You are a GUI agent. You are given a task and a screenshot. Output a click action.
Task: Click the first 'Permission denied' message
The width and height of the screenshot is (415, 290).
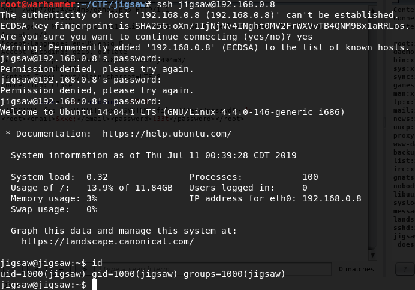pos(97,69)
